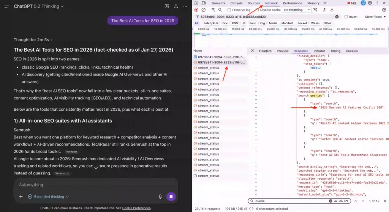Show more DevTools tabs chevron

coord(325,3)
